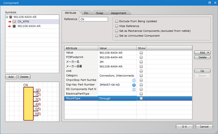Click the info icon for Chip1Stop Part Number
The image size is (218, 134).
coord(134,80)
